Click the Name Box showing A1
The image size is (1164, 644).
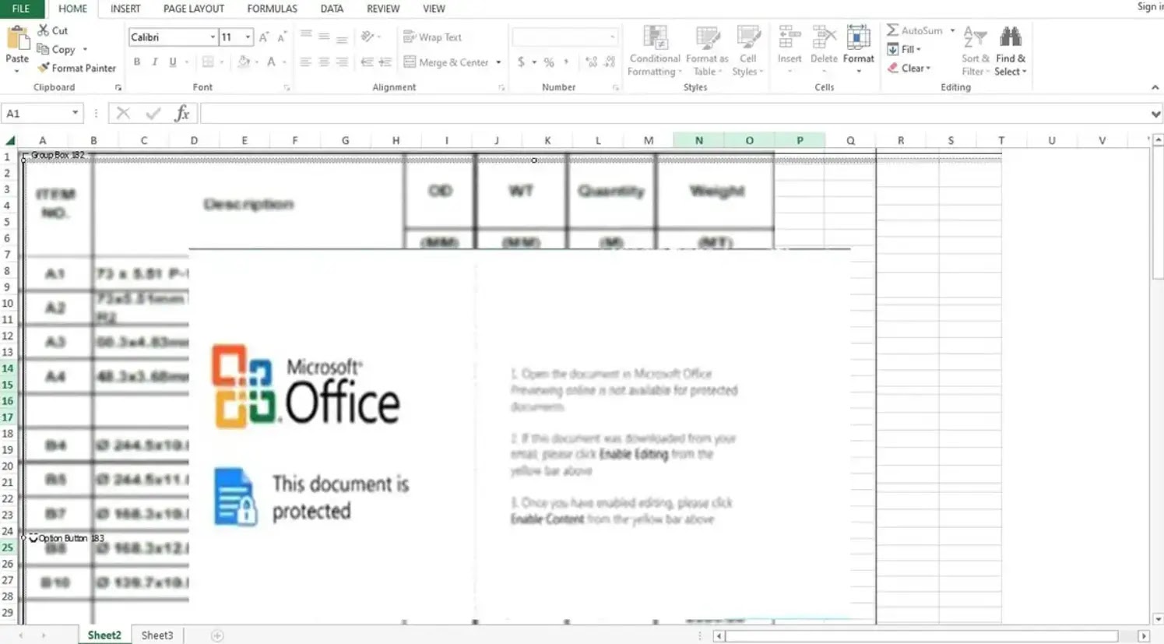[37, 114]
